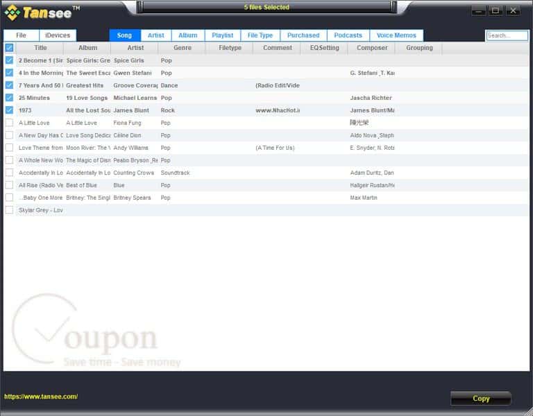Click the www.NhacHot comment cell
The image size is (533, 416).
click(278, 110)
